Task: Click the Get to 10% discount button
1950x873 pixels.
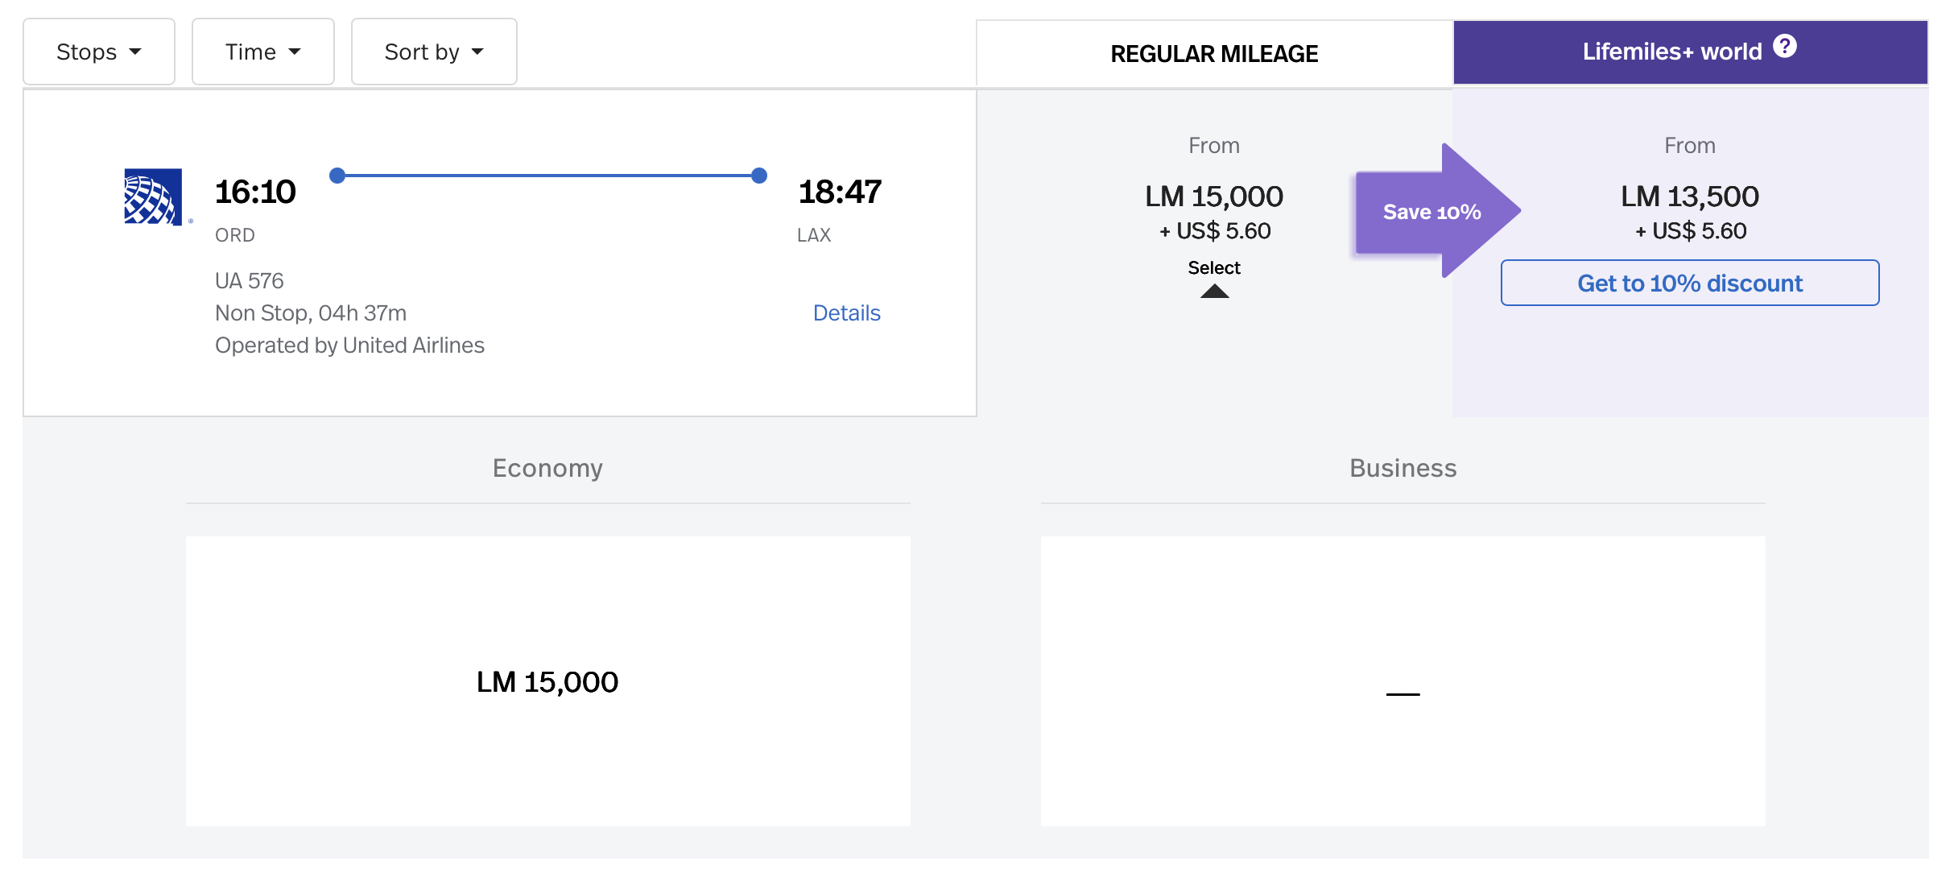Action: click(x=1690, y=283)
